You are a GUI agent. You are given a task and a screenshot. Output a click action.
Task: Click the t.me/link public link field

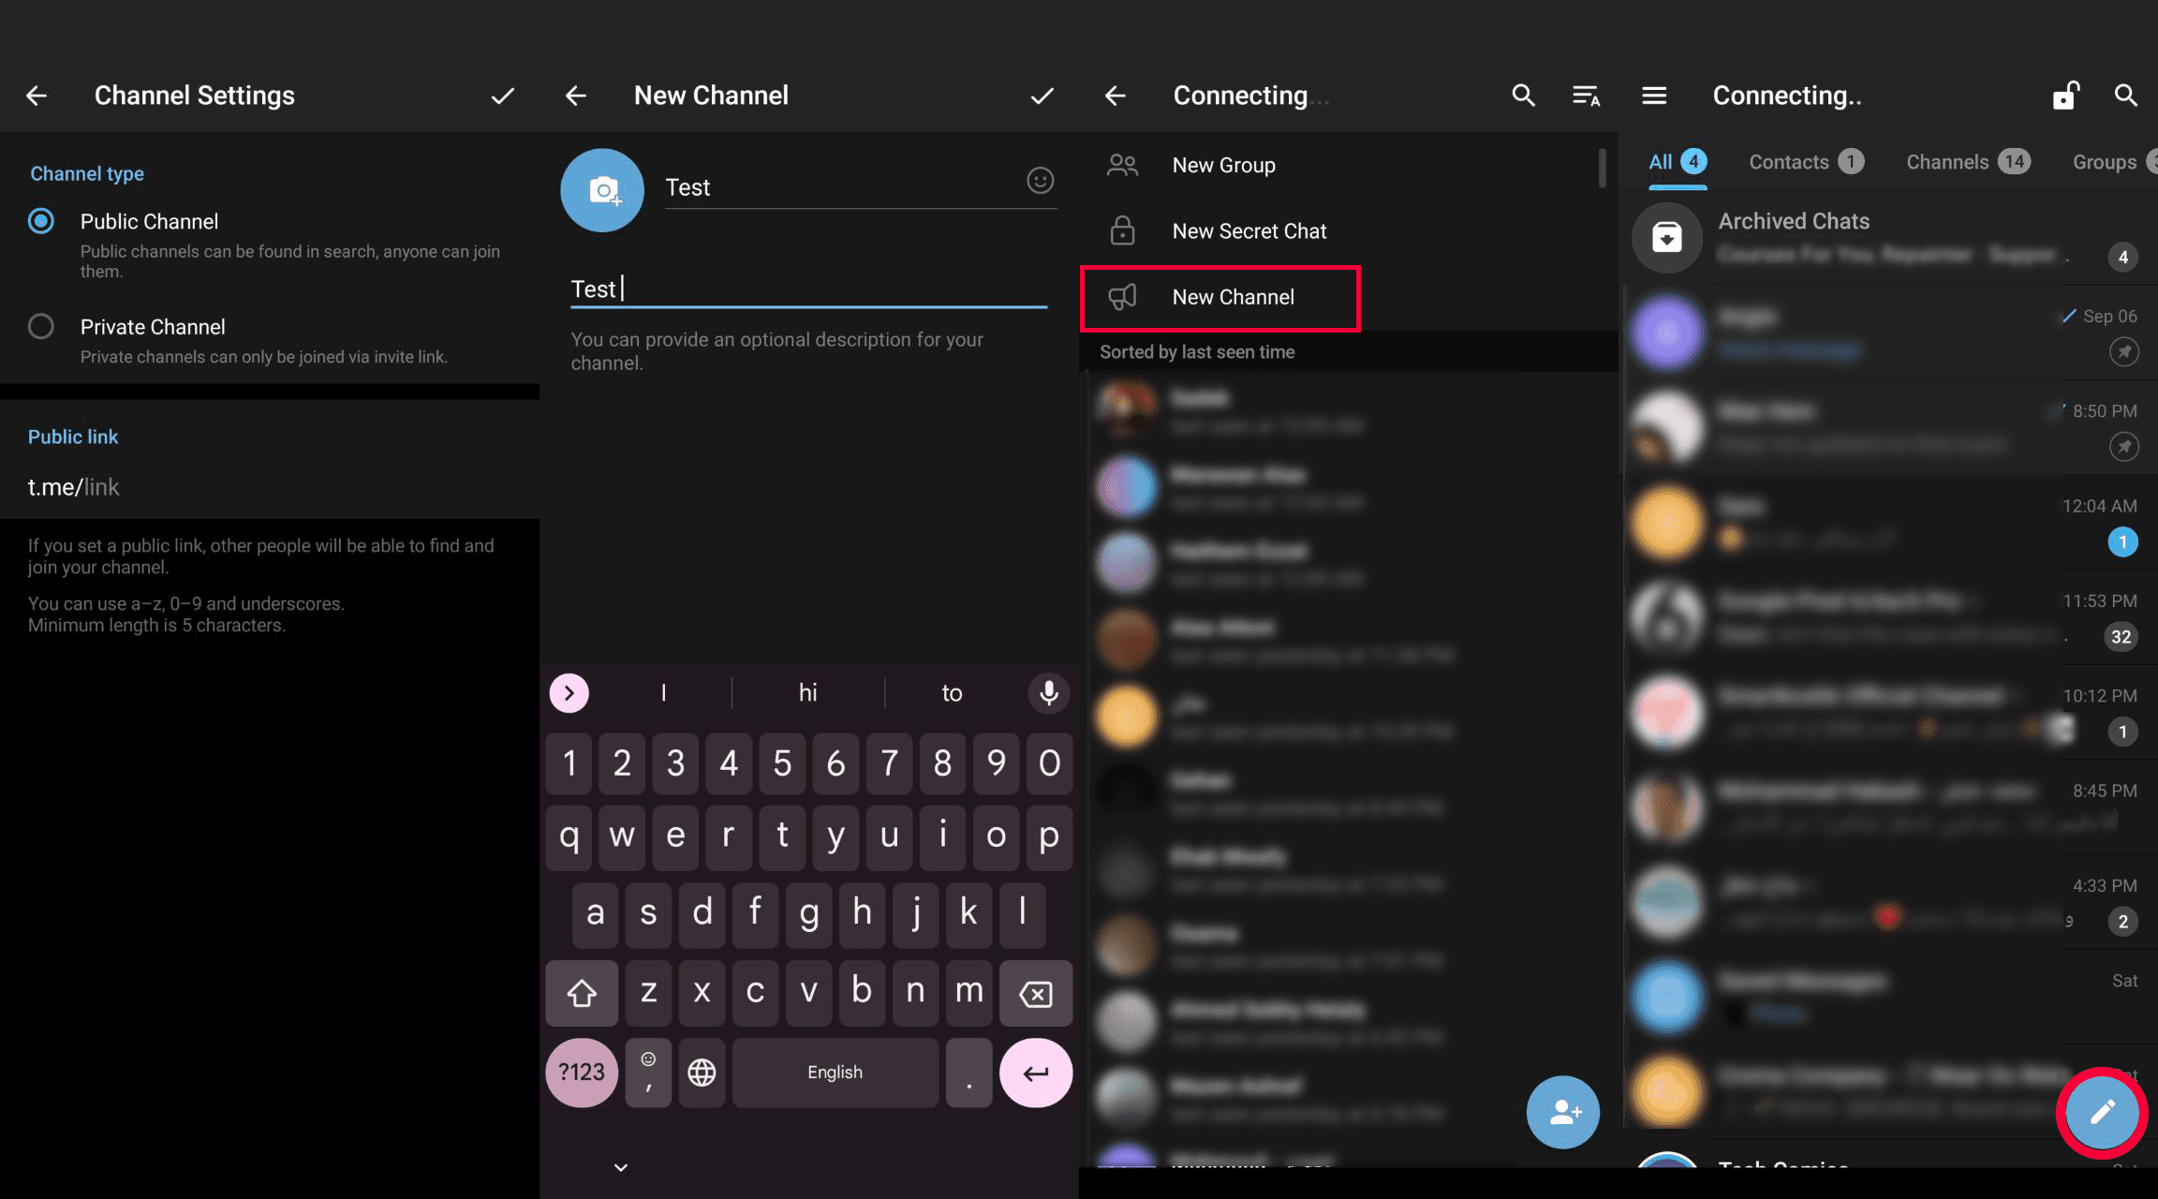270,487
